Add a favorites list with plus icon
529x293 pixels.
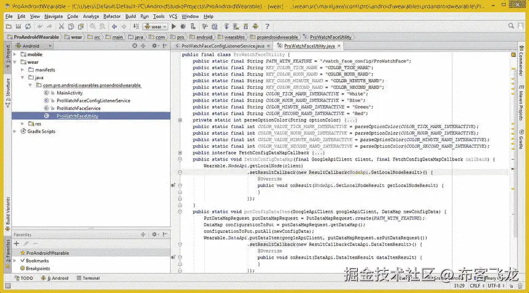[x=16, y=243]
